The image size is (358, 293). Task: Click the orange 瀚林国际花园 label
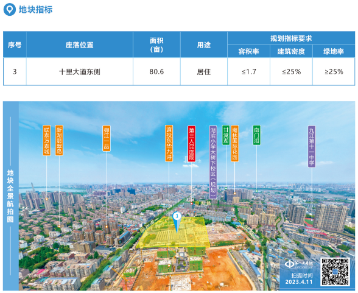(x=234, y=143)
